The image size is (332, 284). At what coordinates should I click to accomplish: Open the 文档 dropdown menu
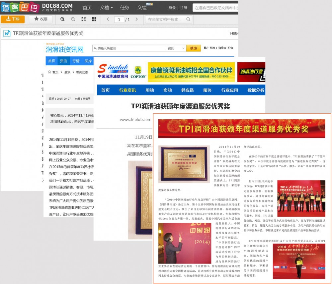coord(106,8)
